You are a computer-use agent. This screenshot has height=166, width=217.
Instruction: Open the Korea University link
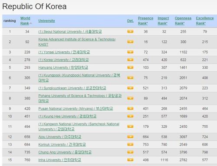pos(63,60)
